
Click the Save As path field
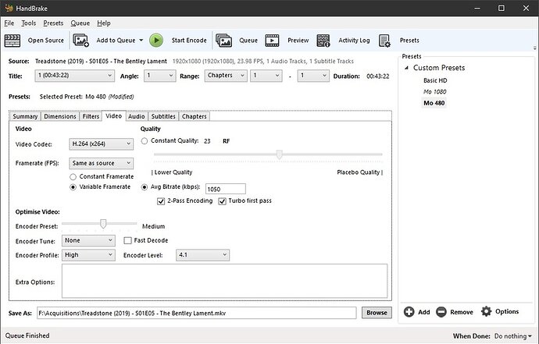197,313
